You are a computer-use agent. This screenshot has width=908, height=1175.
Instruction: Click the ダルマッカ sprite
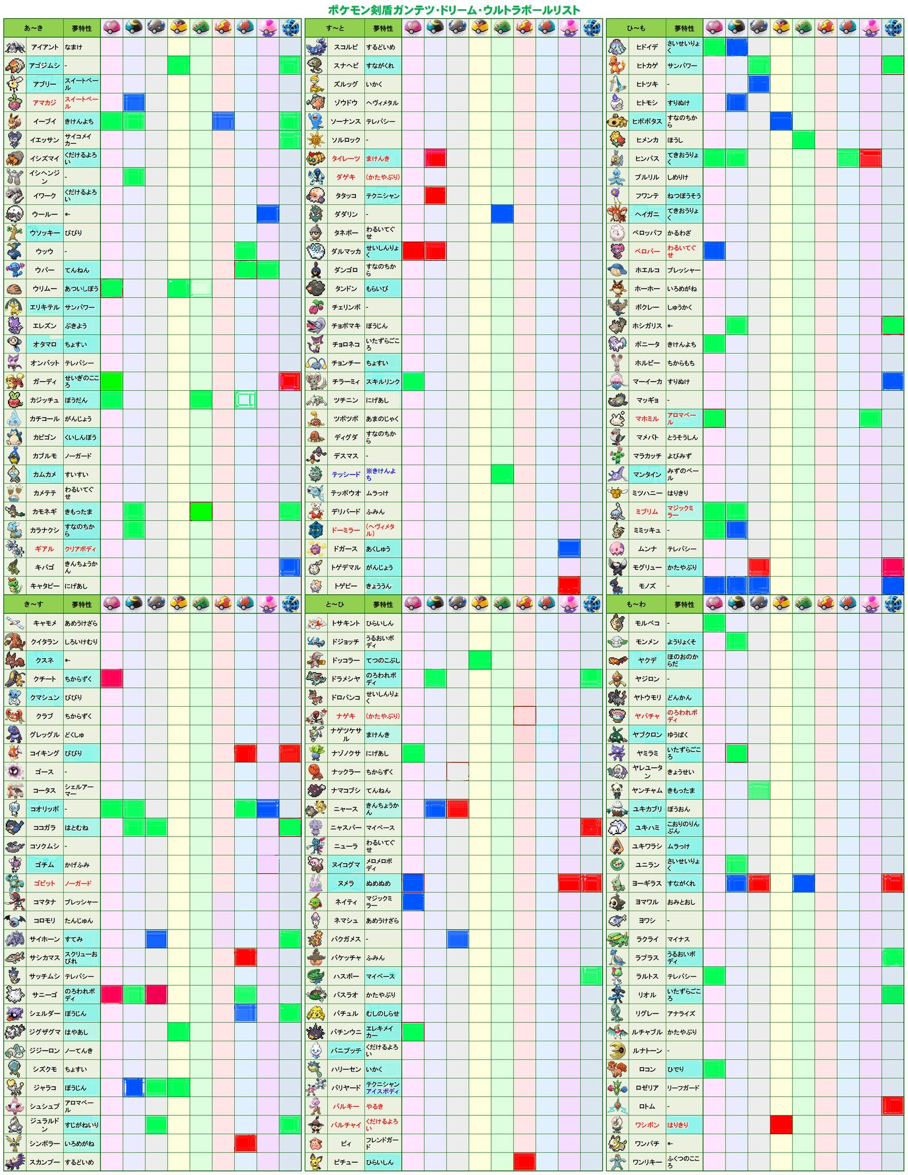316,251
